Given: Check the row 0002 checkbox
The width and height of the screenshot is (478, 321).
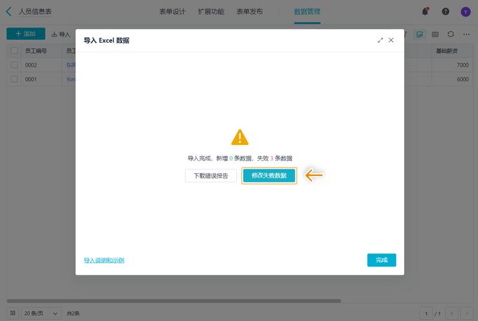Looking at the screenshot, I should [x=14, y=65].
